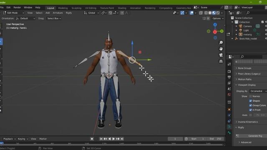Click the Start frame field
The width and height of the screenshot is (267, 150).
pos(198,139)
